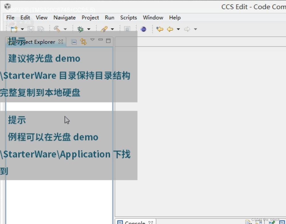The height and width of the screenshot is (224, 286).
Task: Click the Debug bug icon
Action: tap(81, 29)
